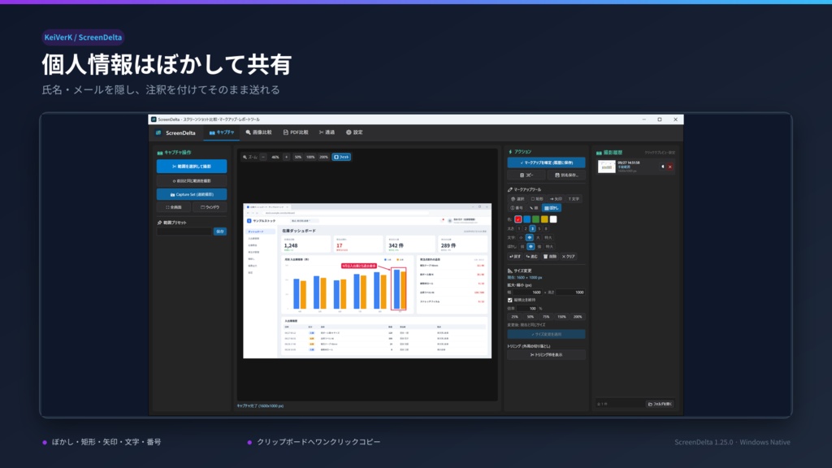
Task: Toggle the フィット fit-to-view button
Action: click(342, 157)
